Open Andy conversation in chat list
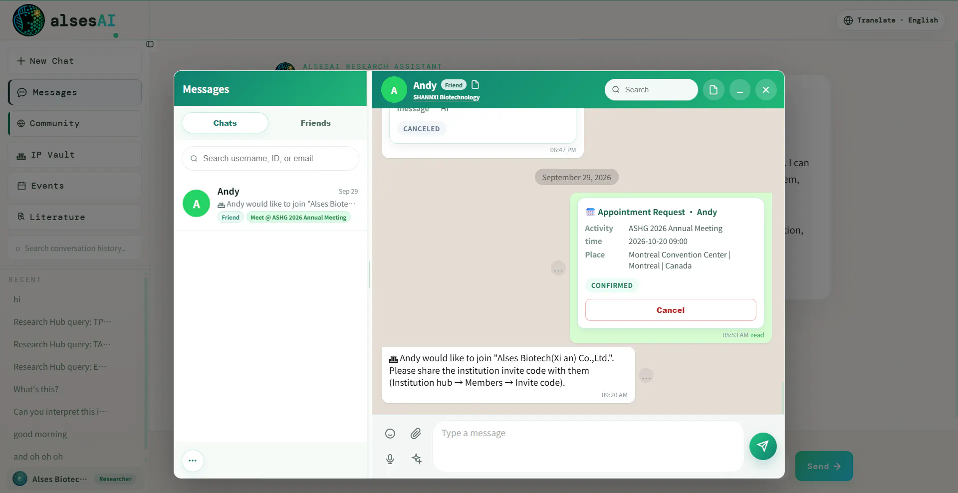958x493 pixels. 270,204
